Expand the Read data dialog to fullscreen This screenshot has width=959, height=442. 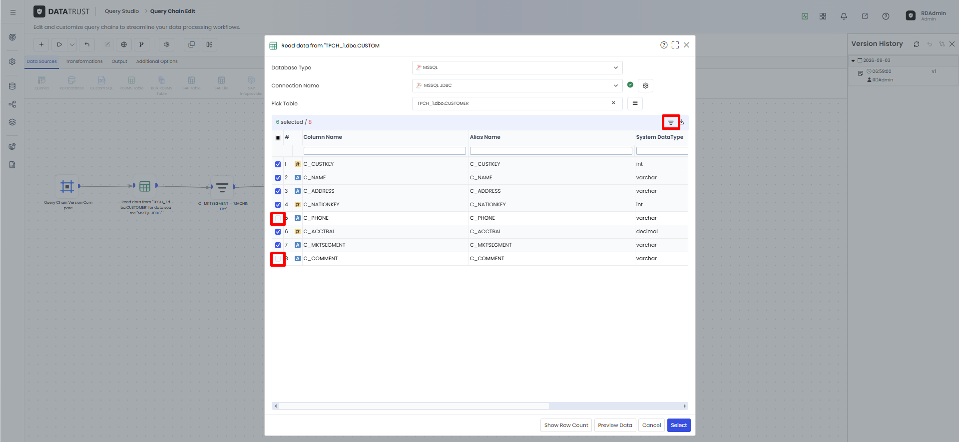click(x=675, y=45)
